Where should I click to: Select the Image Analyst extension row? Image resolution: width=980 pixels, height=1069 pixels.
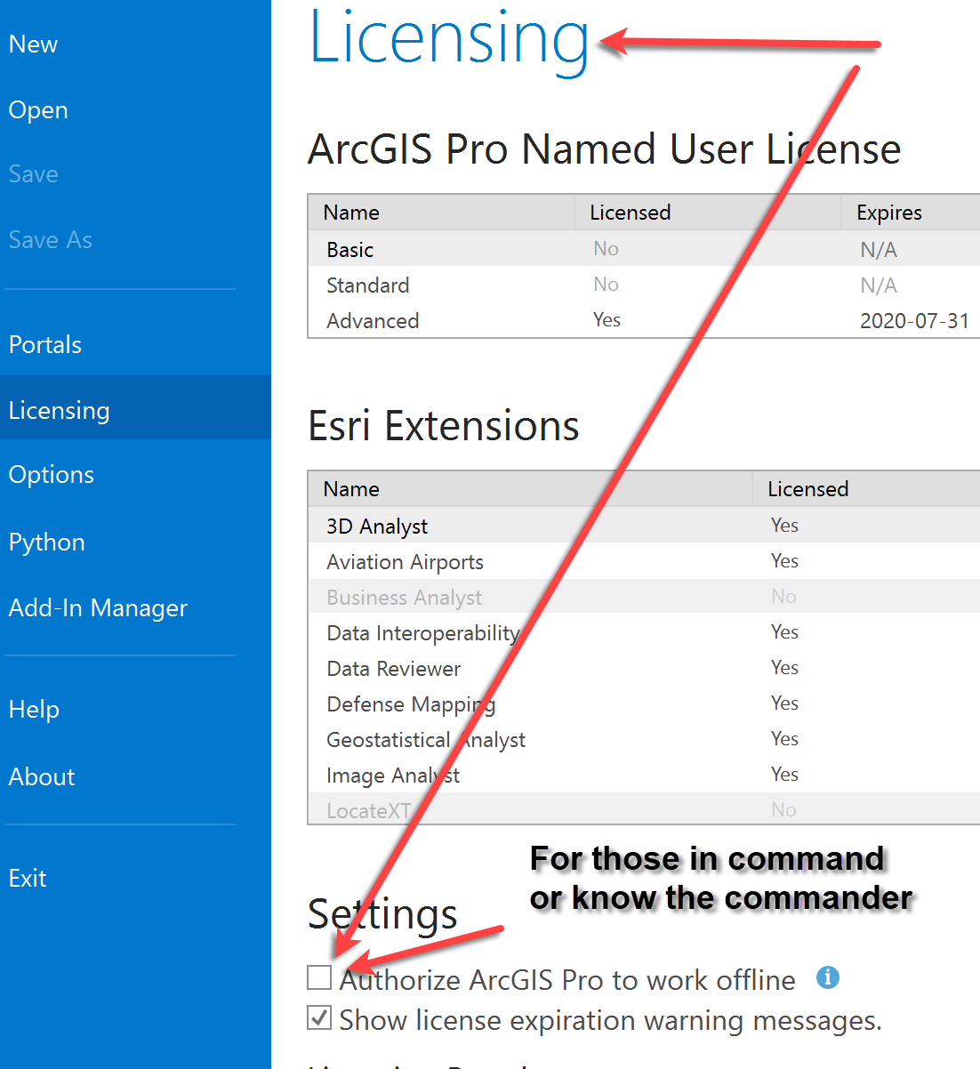tap(644, 775)
